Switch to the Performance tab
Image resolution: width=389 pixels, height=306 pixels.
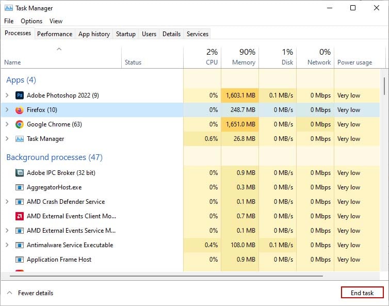[x=55, y=34]
